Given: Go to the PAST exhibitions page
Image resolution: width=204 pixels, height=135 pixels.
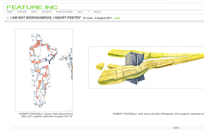Looking at the screenshot, I should [34, 12].
